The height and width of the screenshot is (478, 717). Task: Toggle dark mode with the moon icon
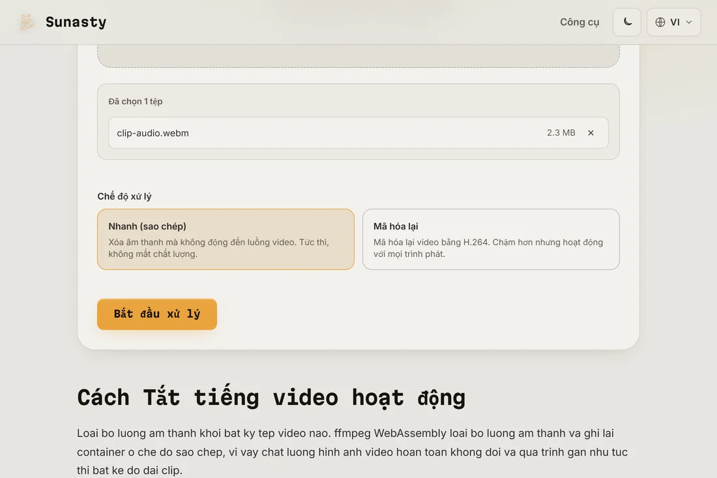pyautogui.click(x=627, y=22)
